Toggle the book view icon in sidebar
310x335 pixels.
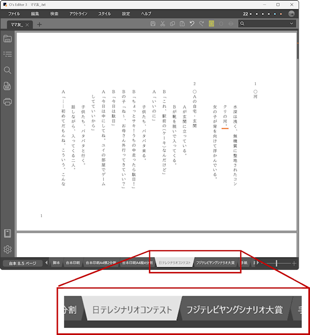(x=8, y=233)
